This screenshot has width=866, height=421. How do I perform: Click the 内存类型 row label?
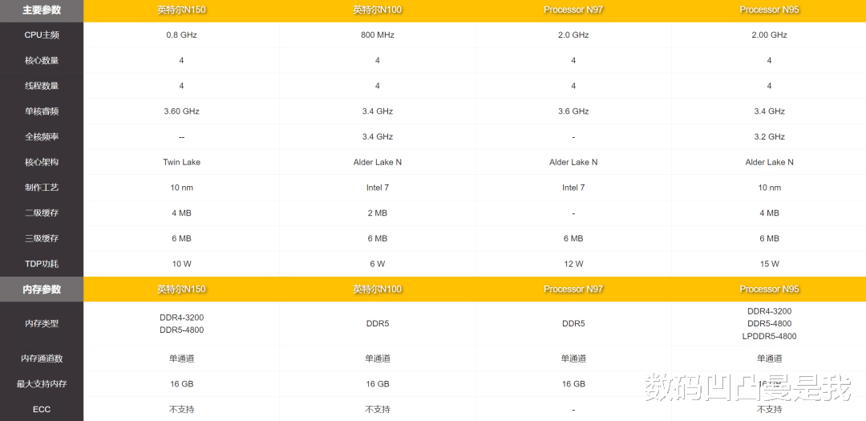pyautogui.click(x=42, y=324)
